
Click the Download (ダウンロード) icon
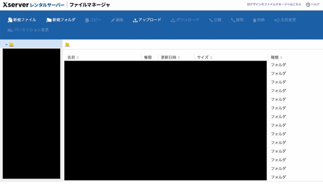[x=173, y=20]
